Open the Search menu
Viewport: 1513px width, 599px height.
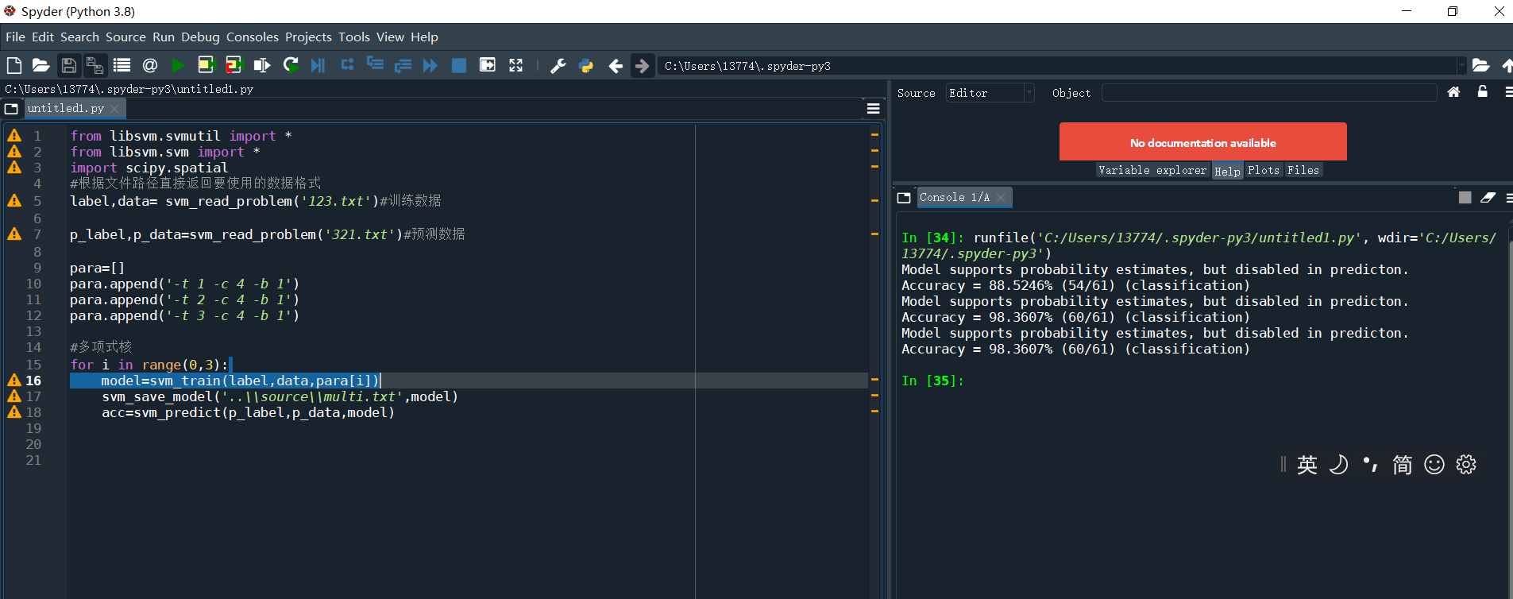79,37
